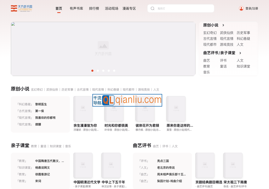Click the search magnifier icon
The image size is (269, 189).
click(153, 8)
